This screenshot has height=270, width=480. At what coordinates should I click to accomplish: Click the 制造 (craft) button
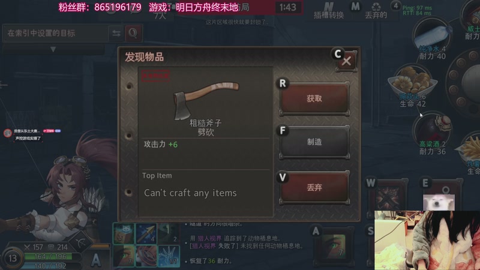coord(314,142)
